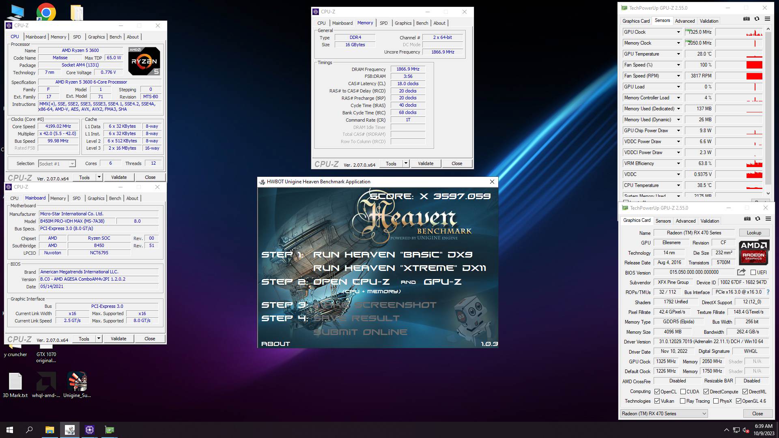Toggle CUDA checkbox
779x438 pixels.
point(683,392)
